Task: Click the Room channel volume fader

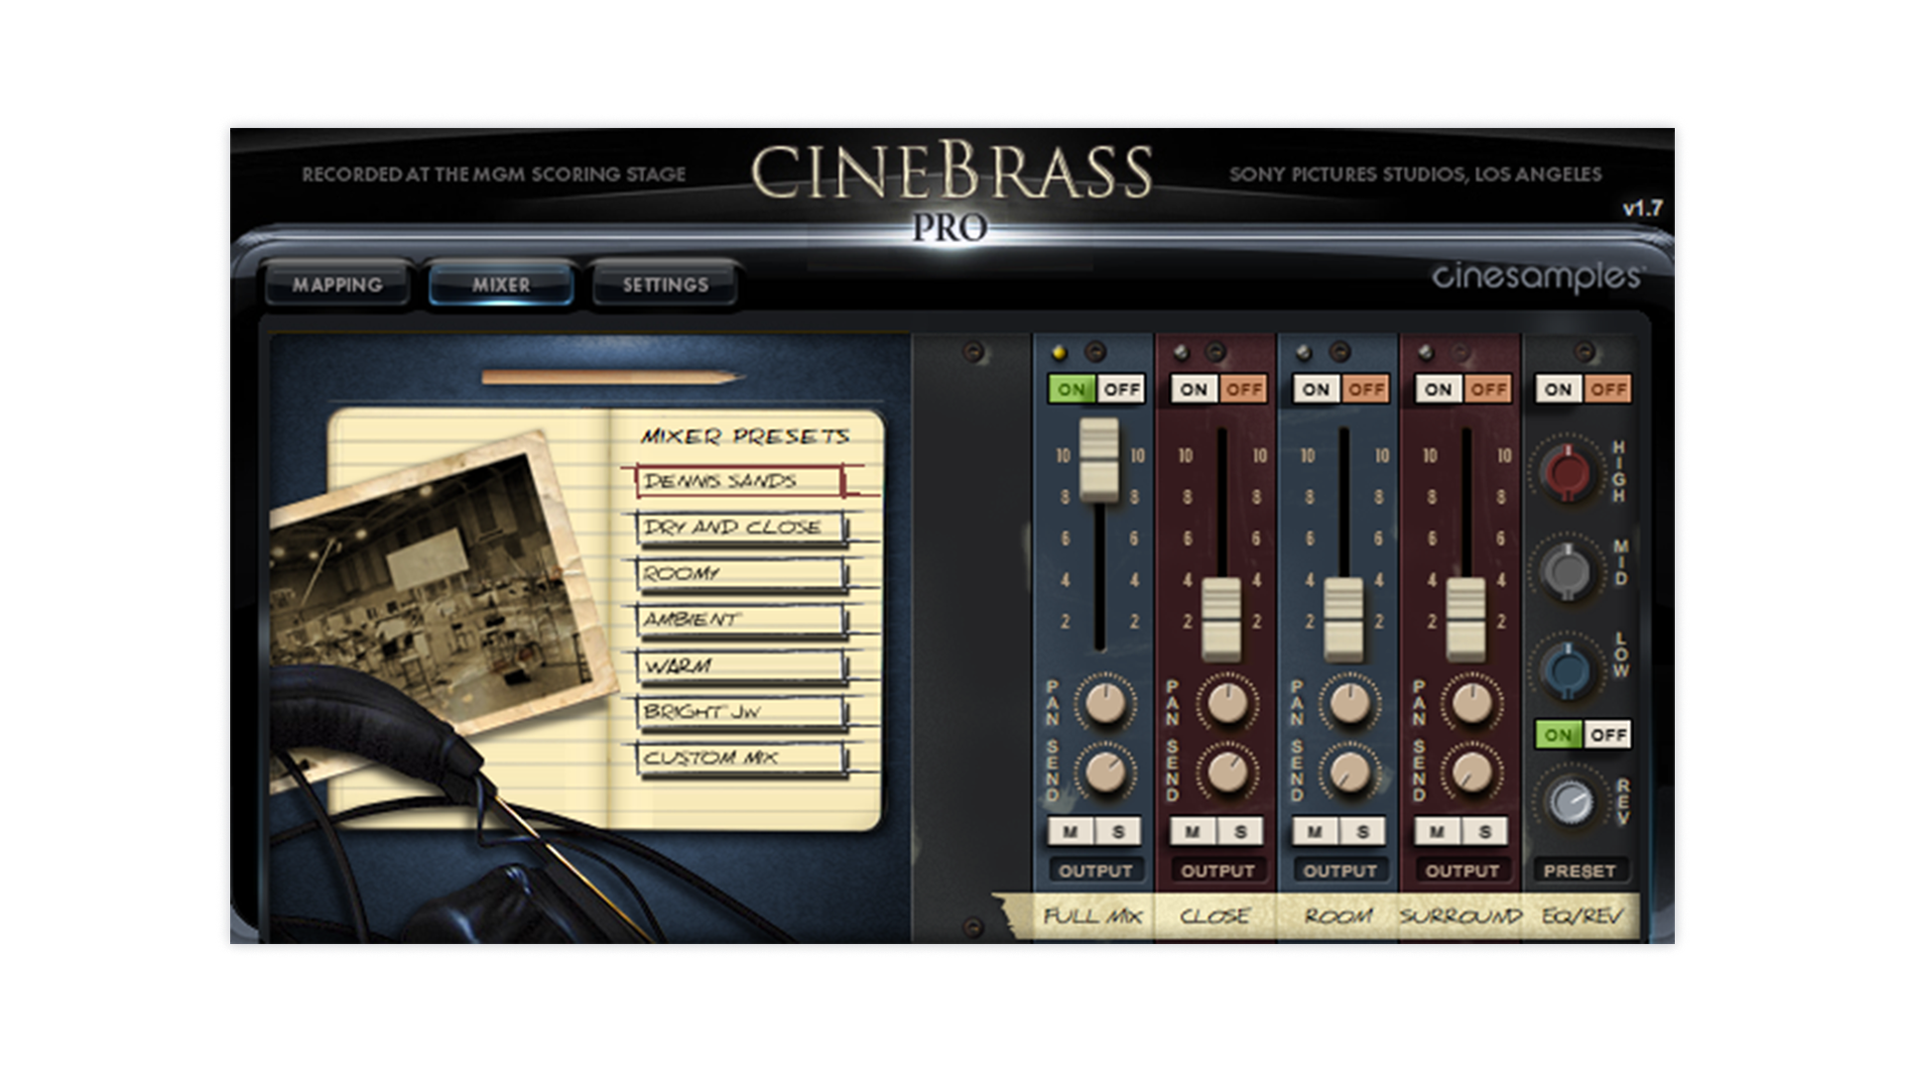Action: pyautogui.click(x=1343, y=620)
